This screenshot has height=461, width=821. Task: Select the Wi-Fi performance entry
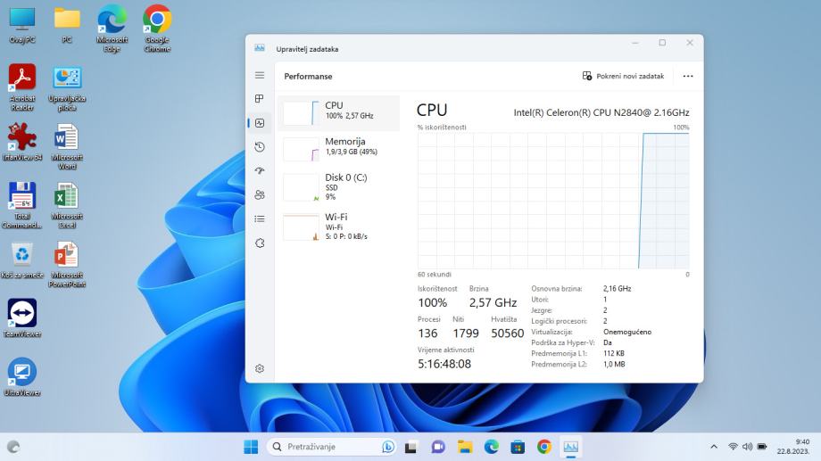pyautogui.click(x=339, y=226)
